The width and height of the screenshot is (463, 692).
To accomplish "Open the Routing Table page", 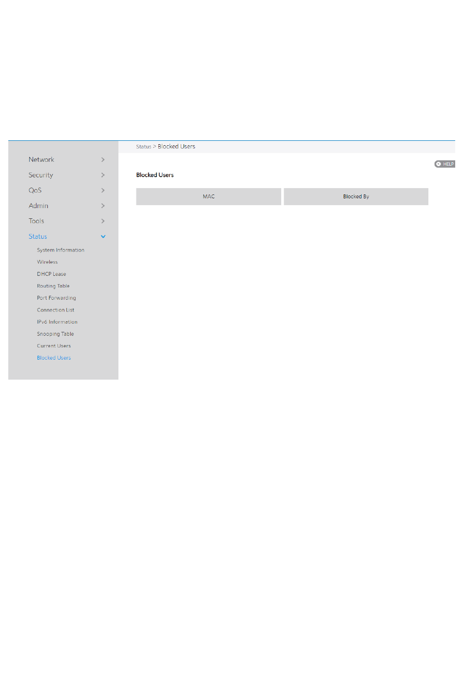I will pyautogui.click(x=53, y=286).
